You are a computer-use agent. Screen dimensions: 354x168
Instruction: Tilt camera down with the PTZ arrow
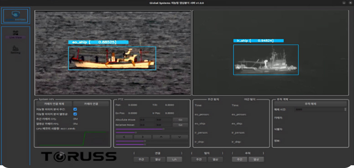click(x=179, y=137)
